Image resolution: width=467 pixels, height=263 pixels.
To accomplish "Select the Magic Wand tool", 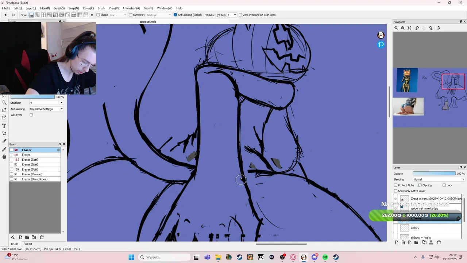I will point(4,103).
